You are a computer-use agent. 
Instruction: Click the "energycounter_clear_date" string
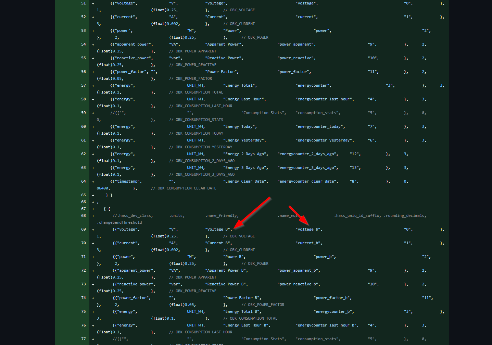pos(307,181)
